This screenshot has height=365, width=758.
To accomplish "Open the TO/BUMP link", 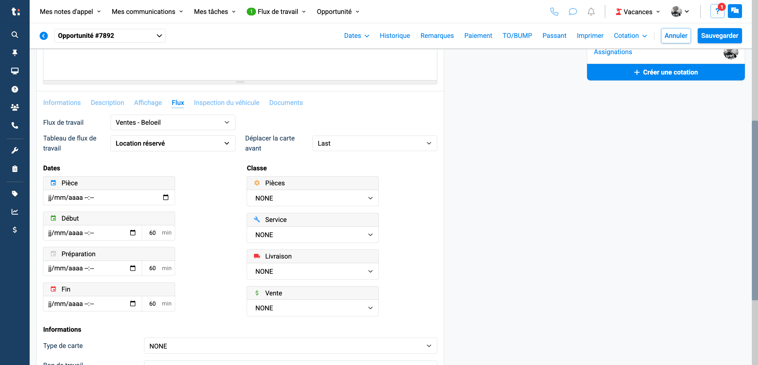I will [x=517, y=36].
